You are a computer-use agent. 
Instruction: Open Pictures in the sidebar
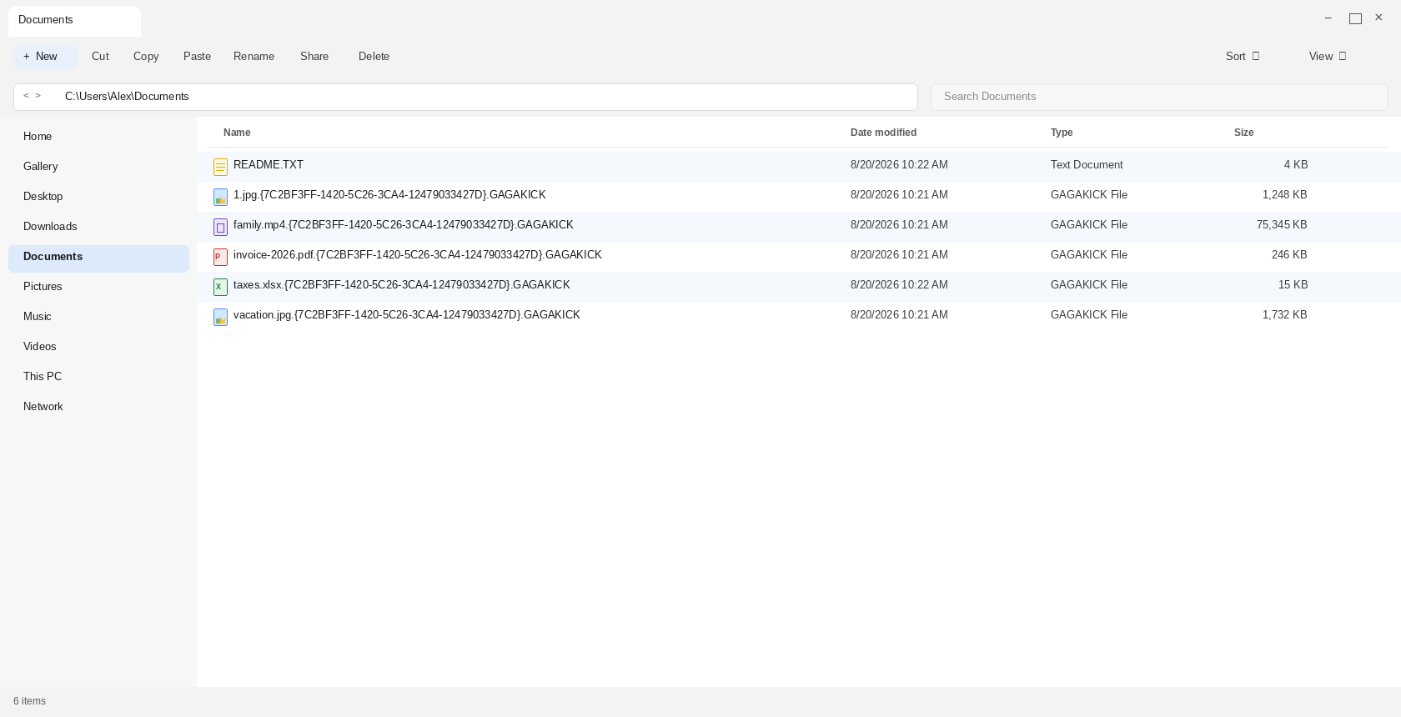point(98,287)
